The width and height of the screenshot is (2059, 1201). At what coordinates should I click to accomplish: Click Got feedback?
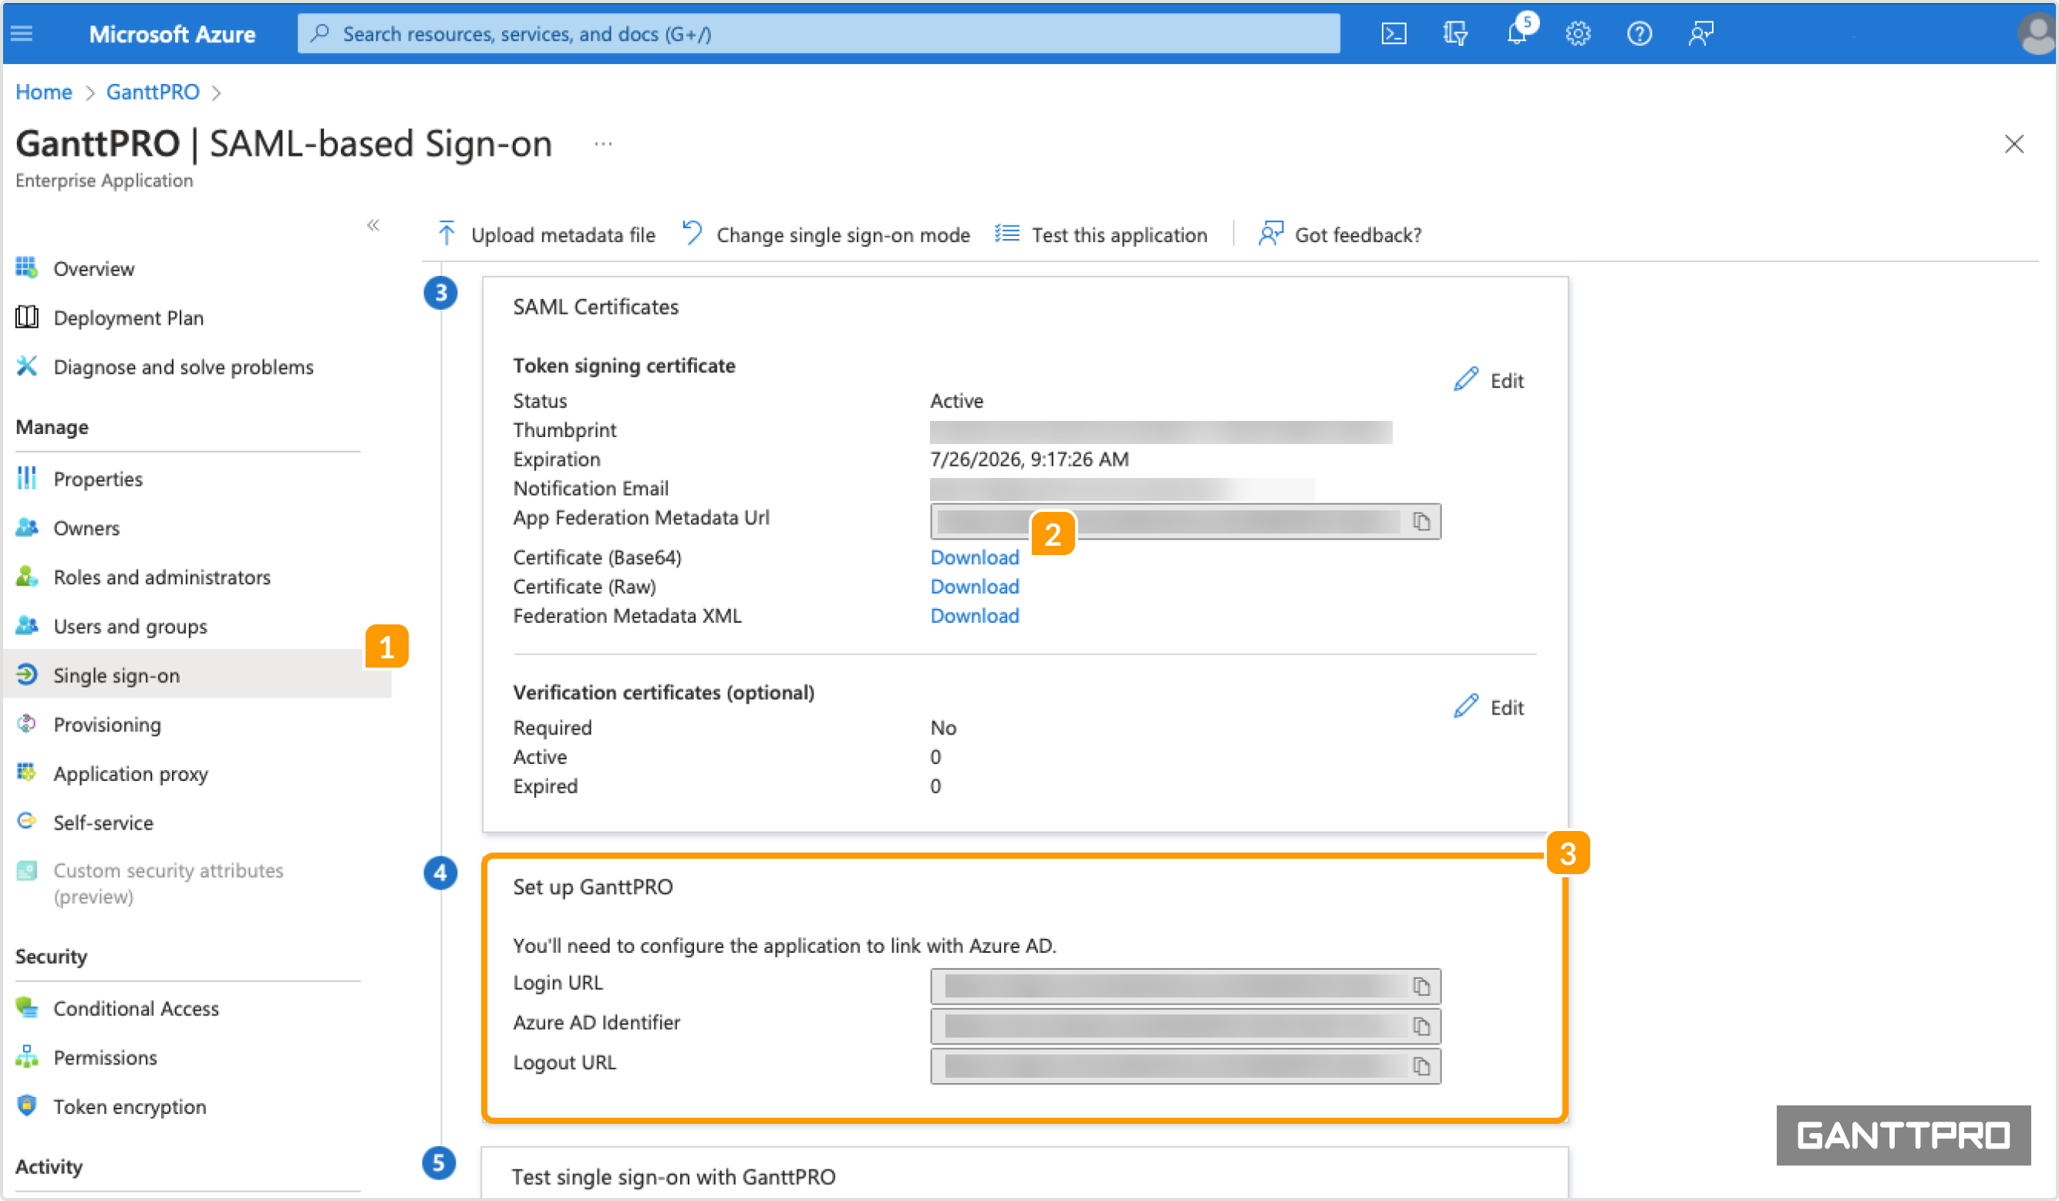[x=1340, y=234]
